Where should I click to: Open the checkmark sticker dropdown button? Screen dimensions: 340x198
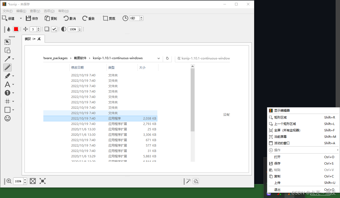(x=54, y=29)
